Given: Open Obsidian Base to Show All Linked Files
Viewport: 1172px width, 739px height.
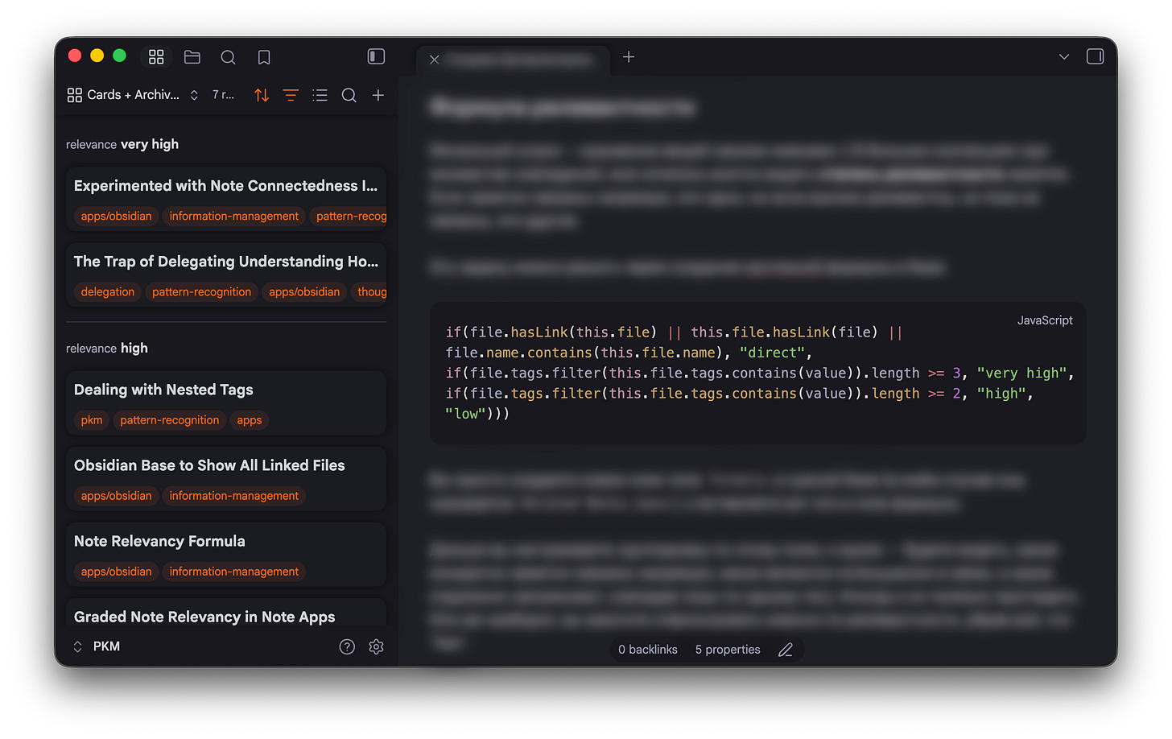Looking at the screenshot, I should click(226, 478).
